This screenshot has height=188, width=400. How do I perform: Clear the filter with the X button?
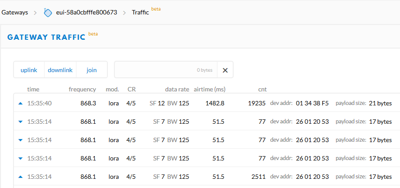[225, 70]
